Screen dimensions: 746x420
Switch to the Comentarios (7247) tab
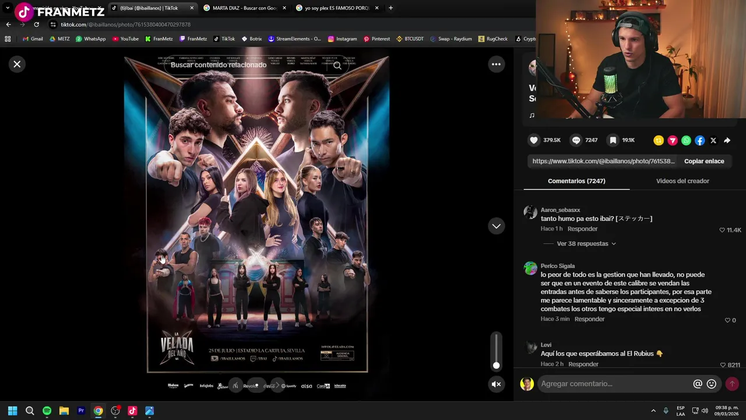coord(576,181)
